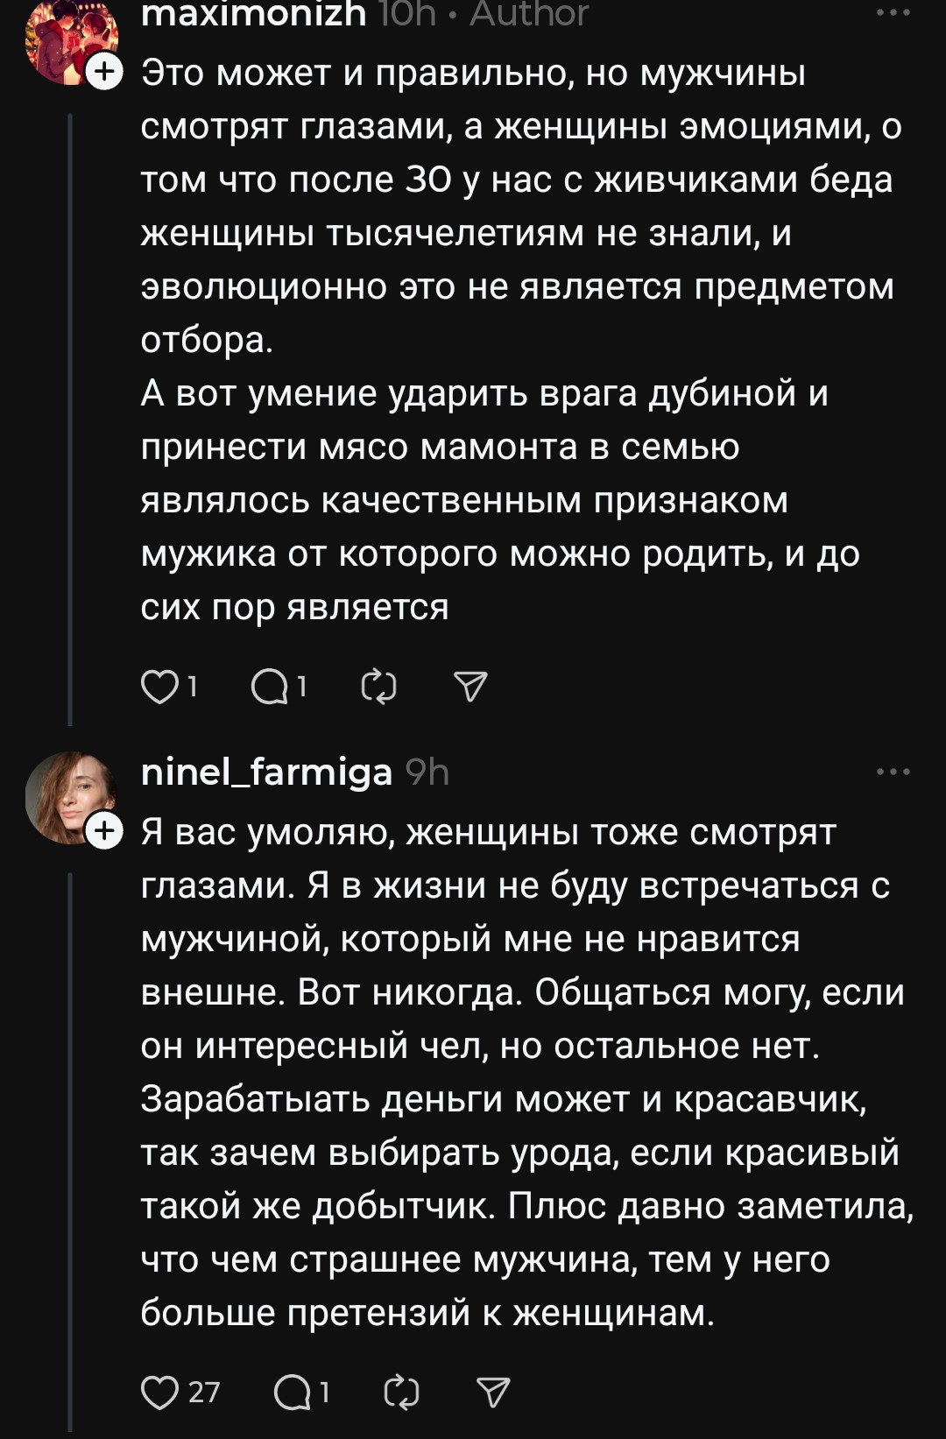View ninel_farmiga's profile picture

[x=68, y=795]
